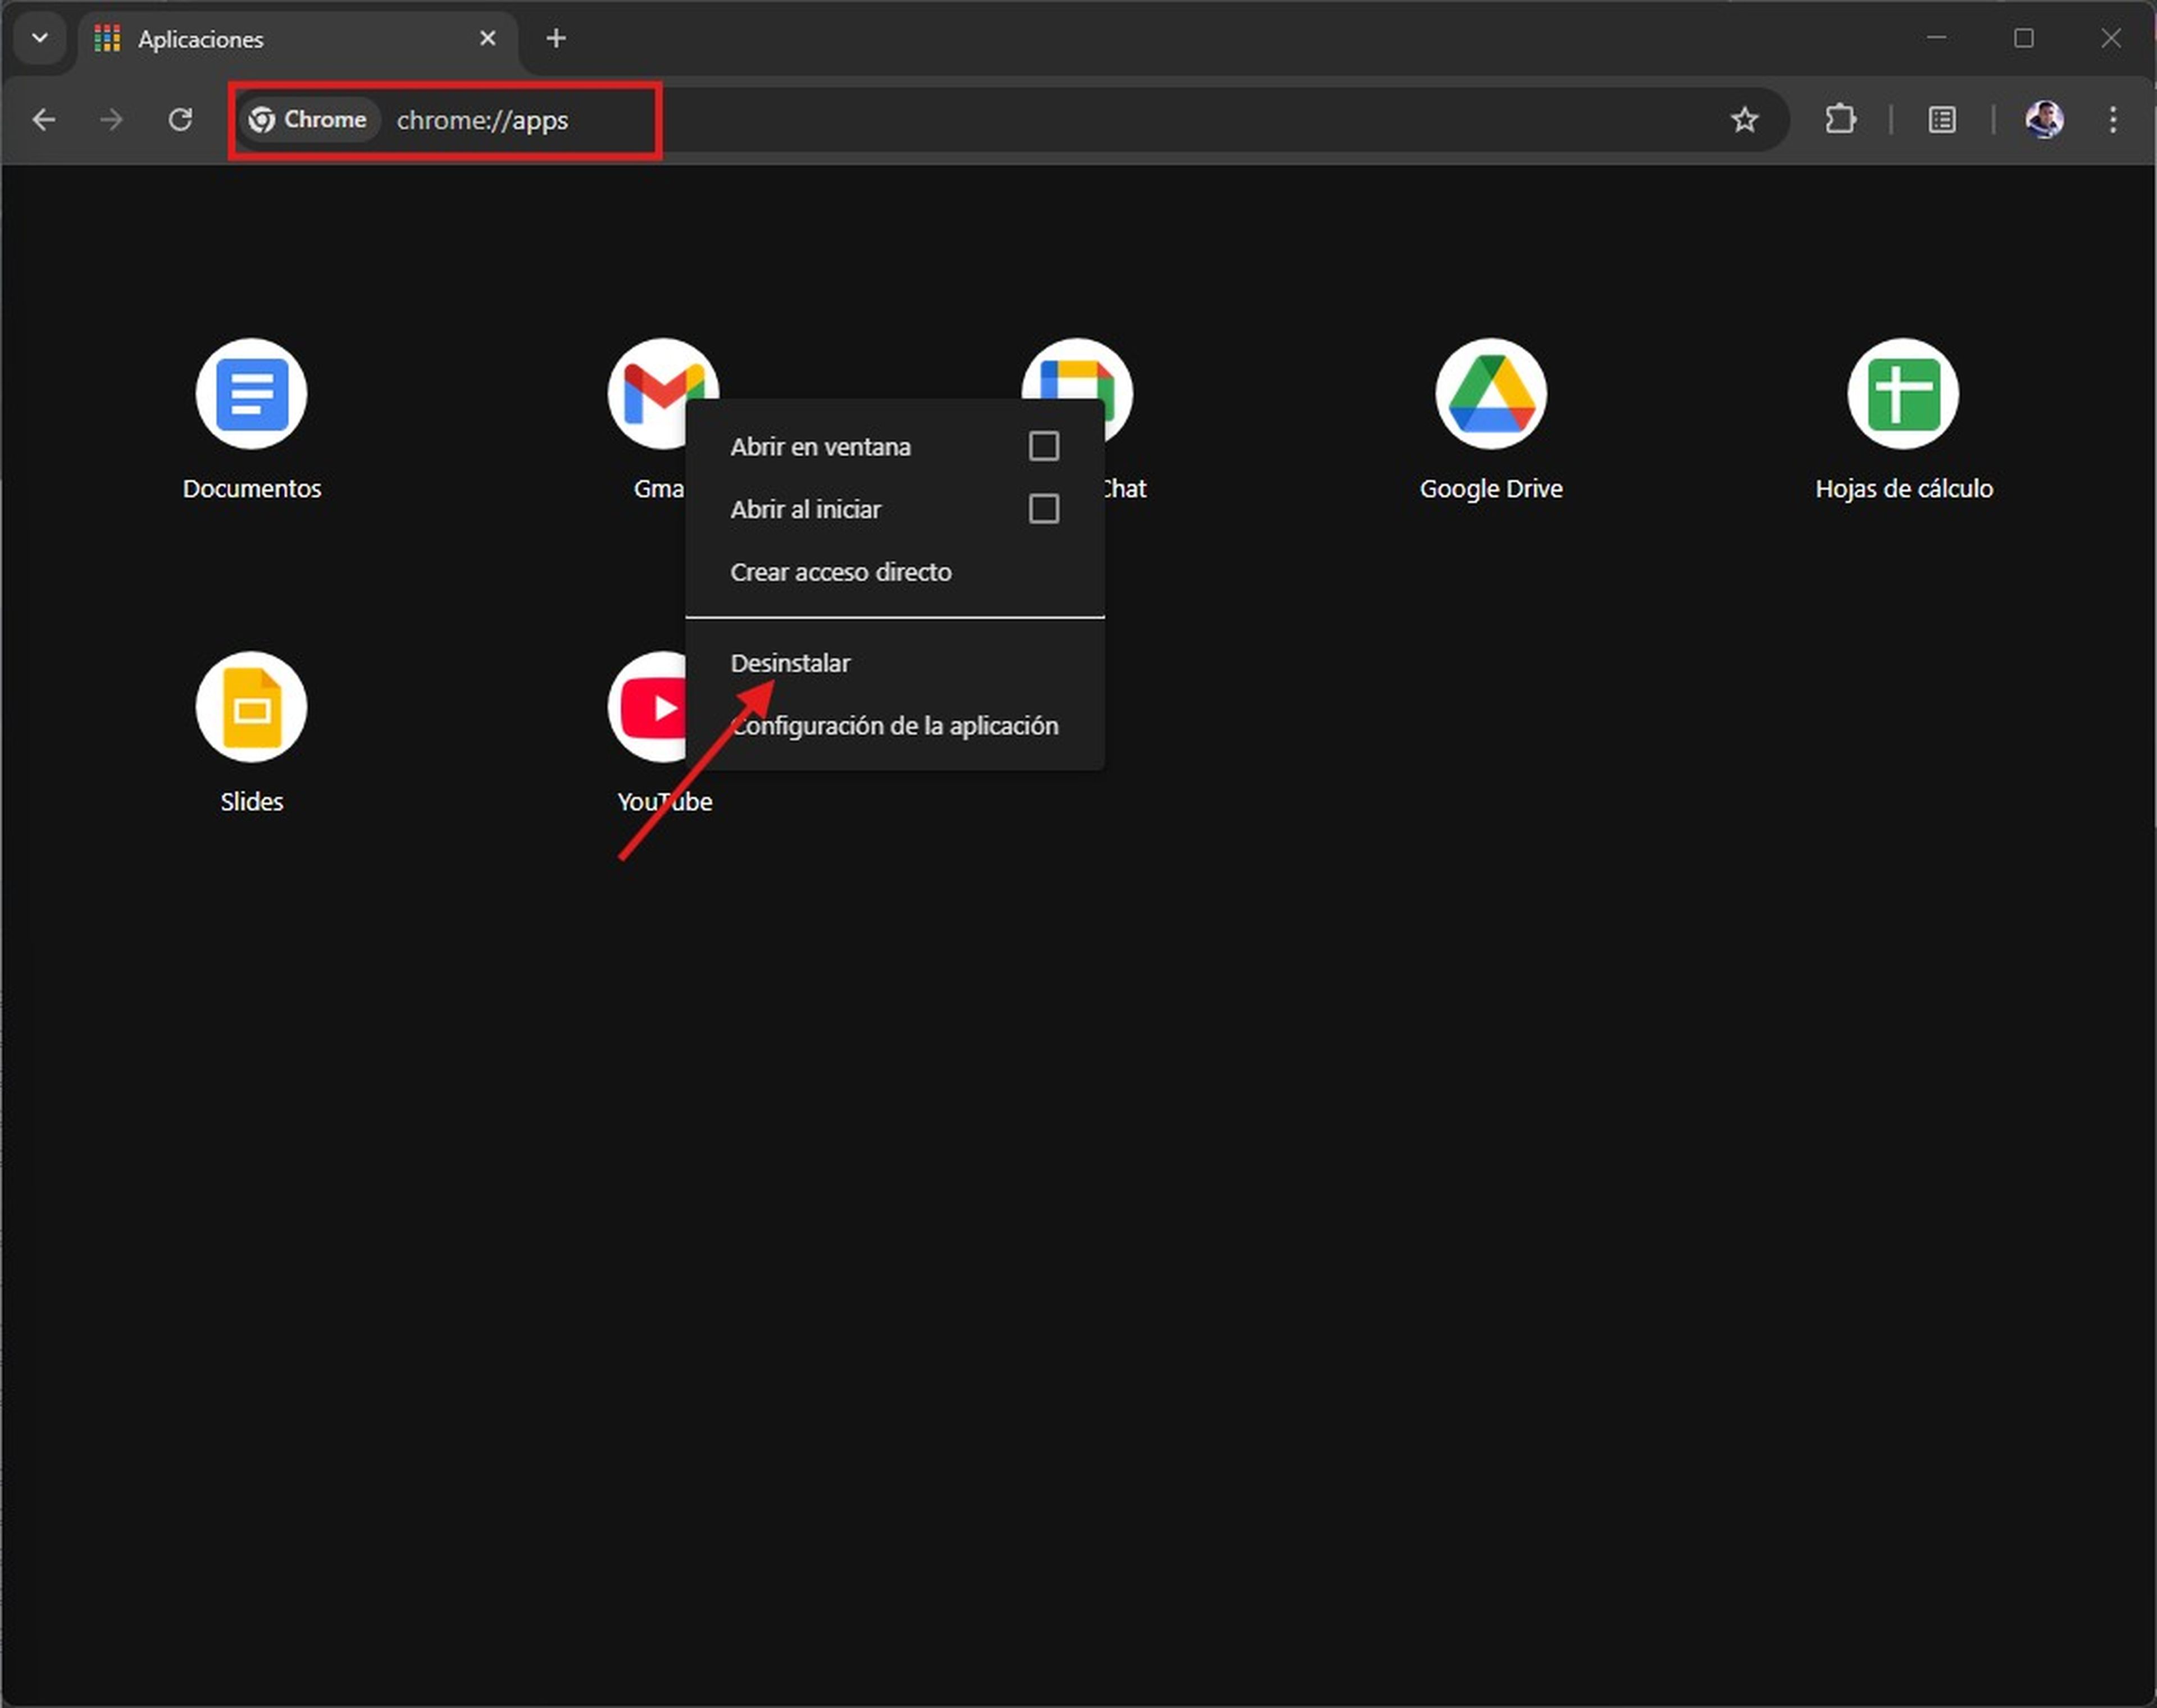The height and width of the screenshot is (1708, 2157).
Task: Bookmark this page with star icon
Action: coord(1744,120)
